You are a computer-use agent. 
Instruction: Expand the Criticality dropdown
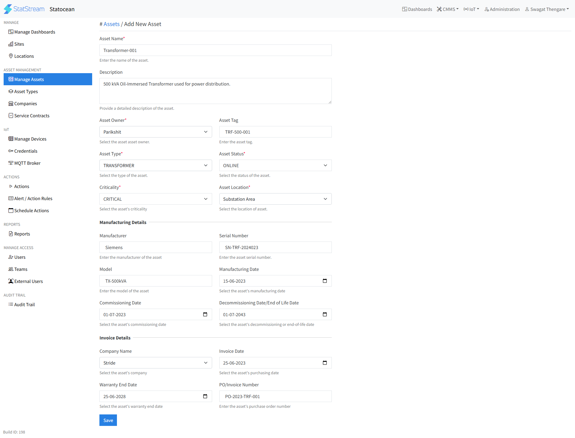pos(156,199)
